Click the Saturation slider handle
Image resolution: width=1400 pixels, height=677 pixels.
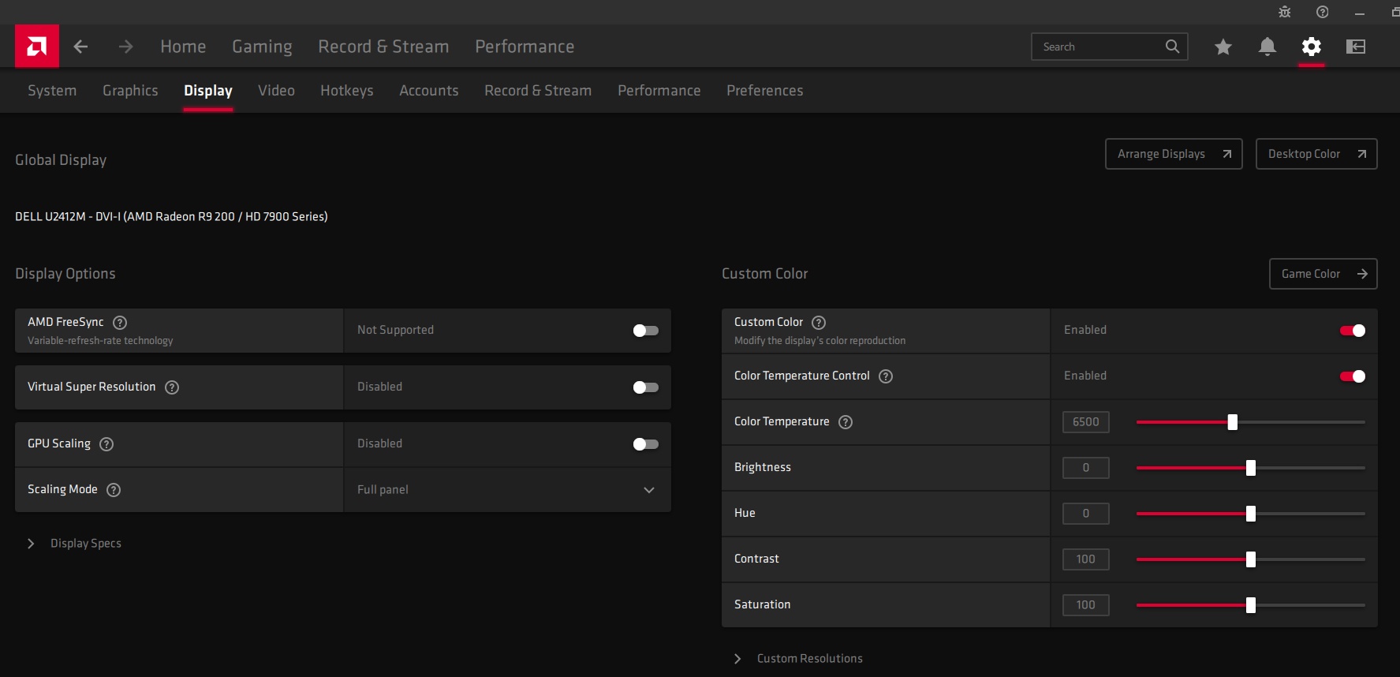1251,605
